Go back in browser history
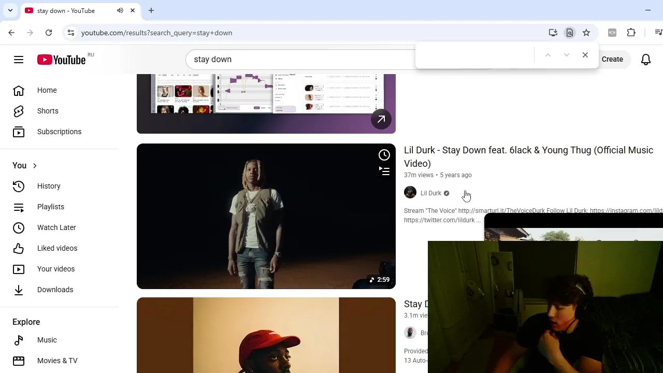 [x=11, y=33]
